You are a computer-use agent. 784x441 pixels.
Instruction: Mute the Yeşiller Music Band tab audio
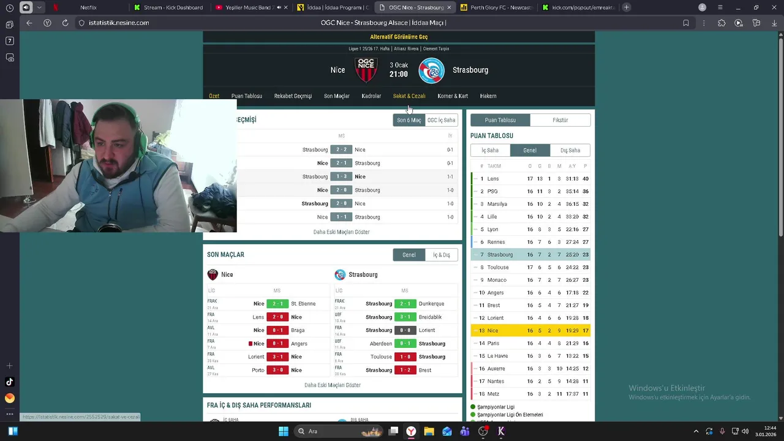click(278, 7)
